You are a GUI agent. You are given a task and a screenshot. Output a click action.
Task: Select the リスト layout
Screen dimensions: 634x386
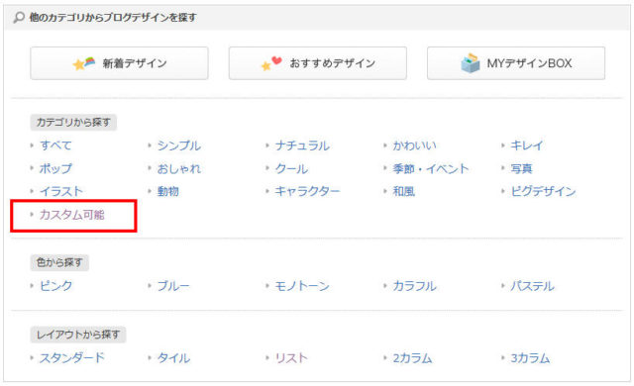click(291, 357)
